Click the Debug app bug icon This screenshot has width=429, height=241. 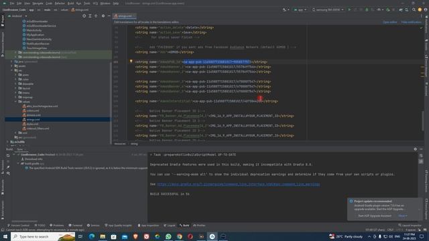click(367, 9)
